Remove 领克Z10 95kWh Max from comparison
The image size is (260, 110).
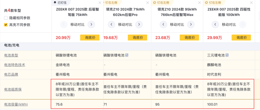tap(199, 3)
